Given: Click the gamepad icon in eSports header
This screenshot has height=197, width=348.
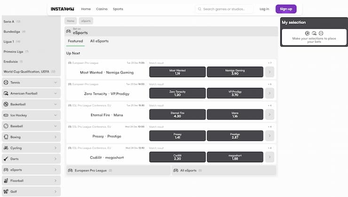Looking at the screenshot, I should tap(69, 32).
